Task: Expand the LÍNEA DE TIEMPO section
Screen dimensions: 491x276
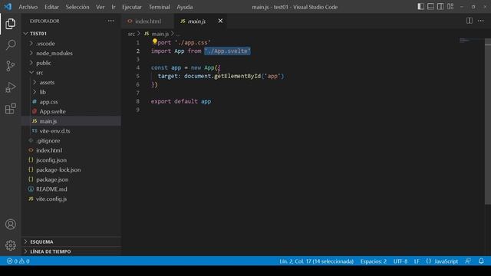Action: (71, 251)
